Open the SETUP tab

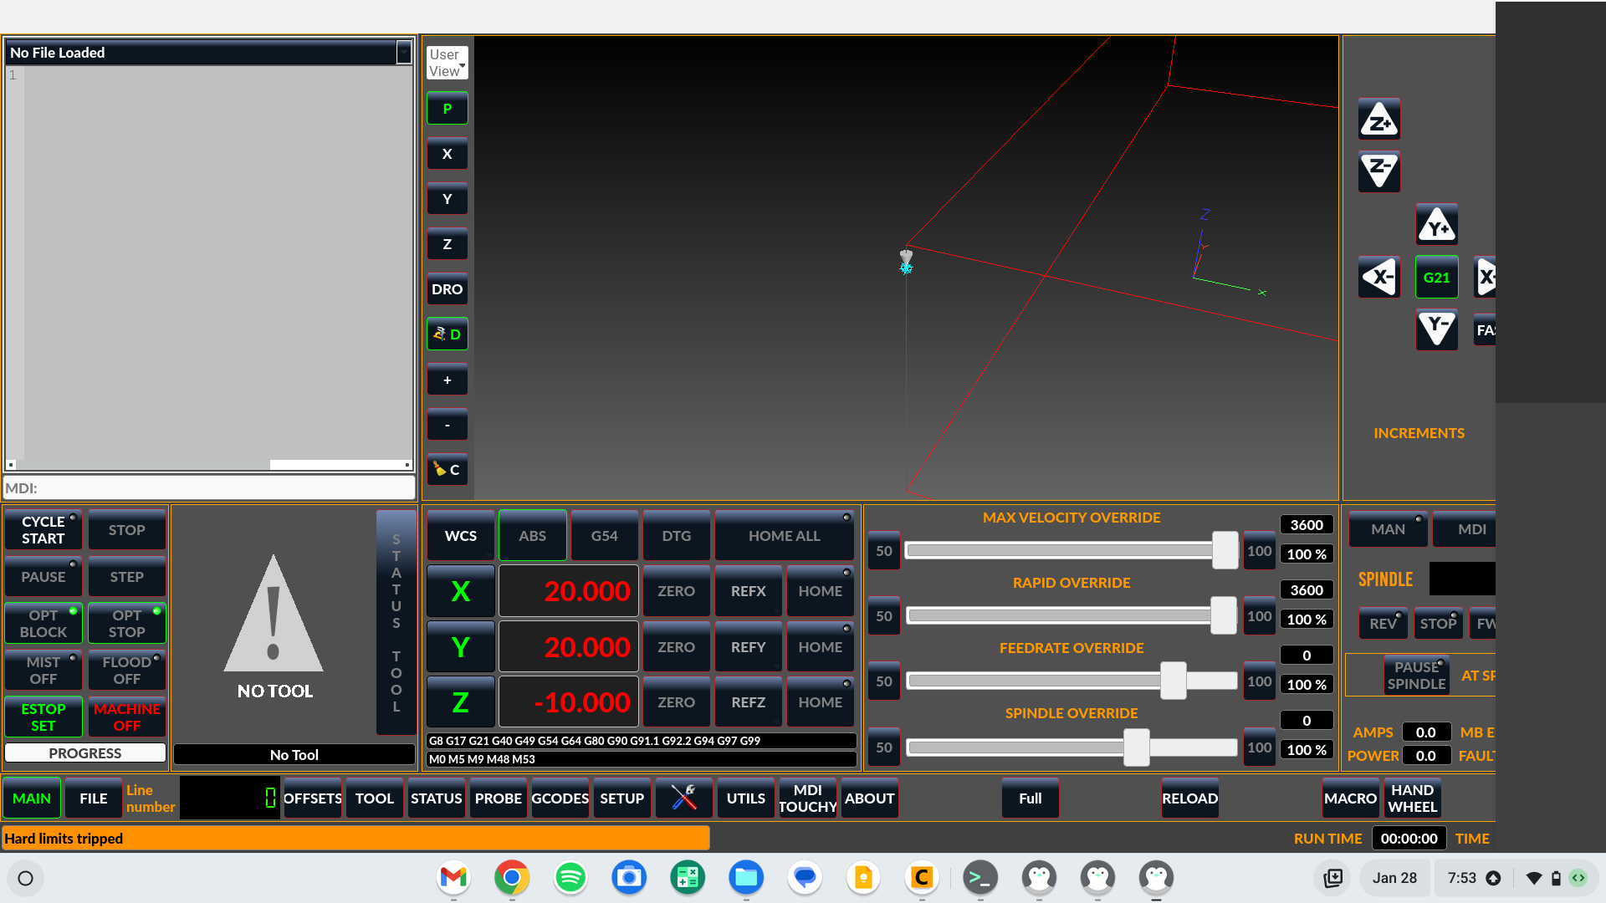click(622, 798)
